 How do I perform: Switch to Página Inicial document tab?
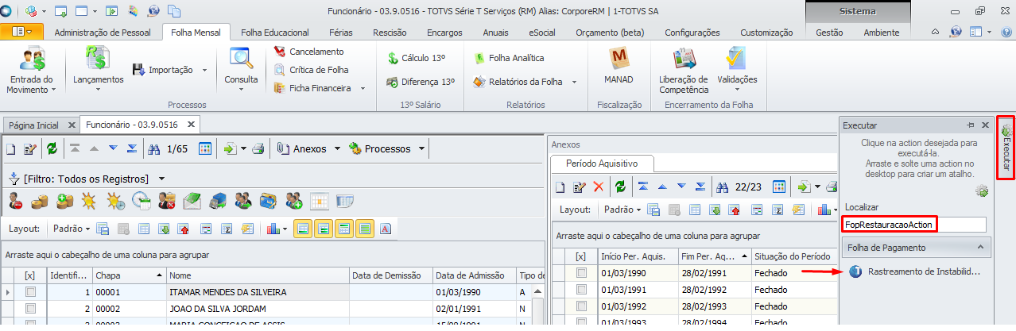33,125
